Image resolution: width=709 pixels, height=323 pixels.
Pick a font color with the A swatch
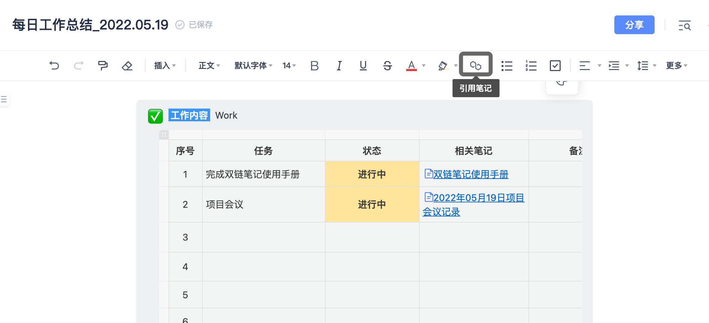coord(412,66)
